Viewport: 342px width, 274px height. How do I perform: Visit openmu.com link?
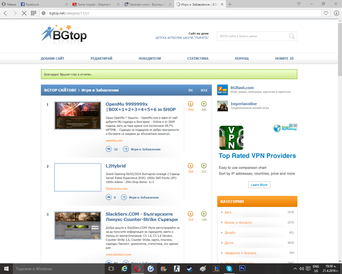point(114,140)
